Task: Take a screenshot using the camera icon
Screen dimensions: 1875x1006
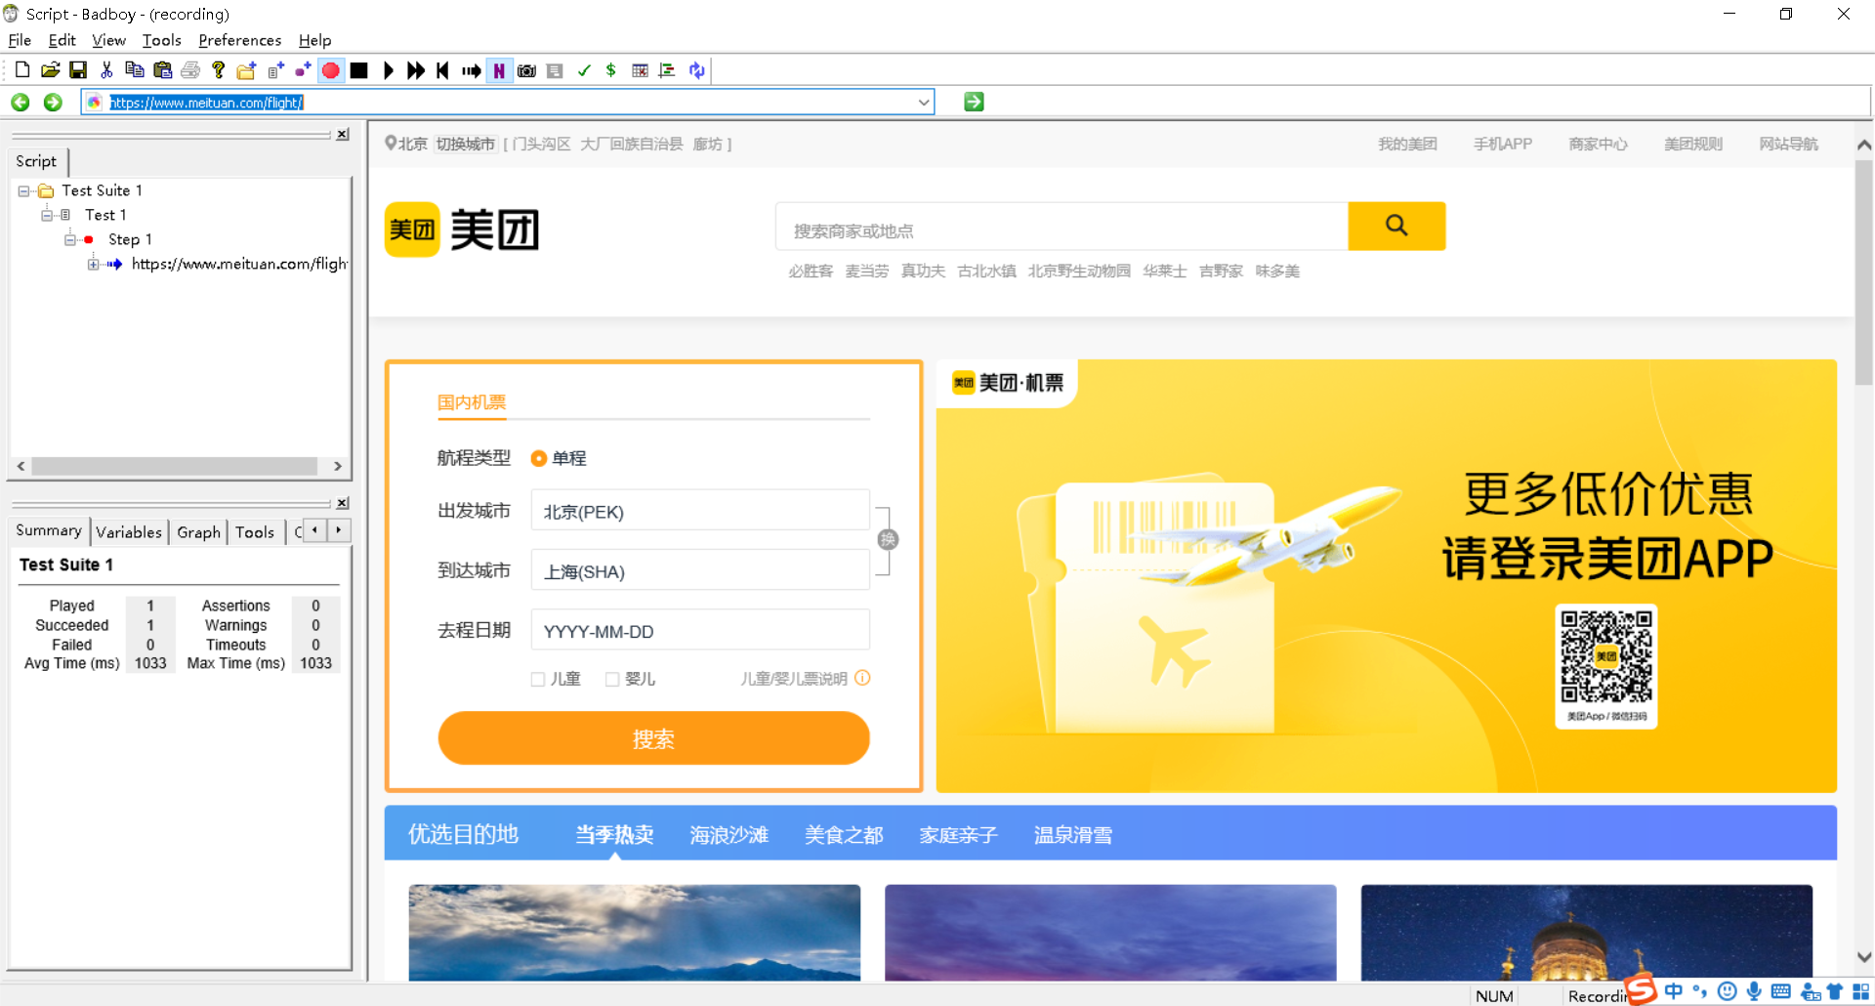Action: [526, 69]
